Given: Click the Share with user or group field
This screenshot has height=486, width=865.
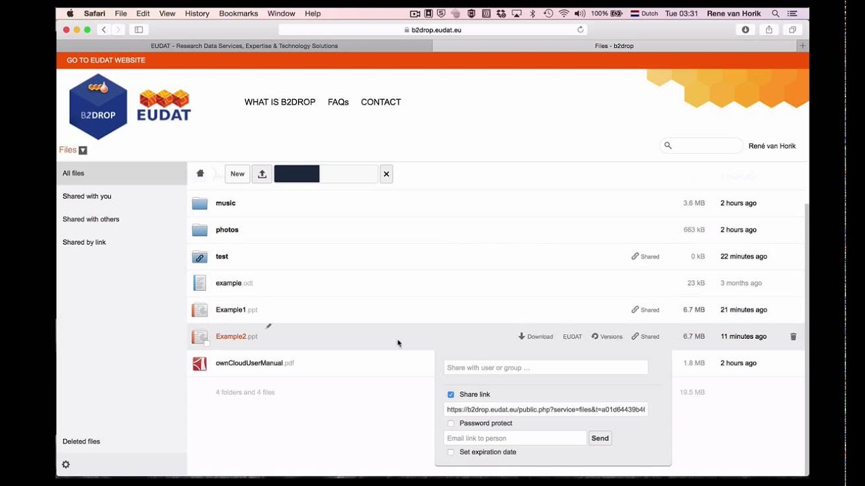Looking at the screenshot, I should (546, 368).
